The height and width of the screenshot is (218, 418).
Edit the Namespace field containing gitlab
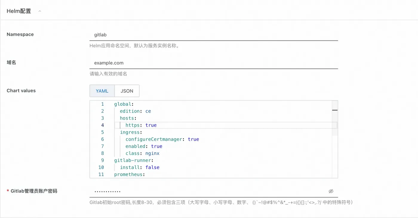tap(214, 35)
